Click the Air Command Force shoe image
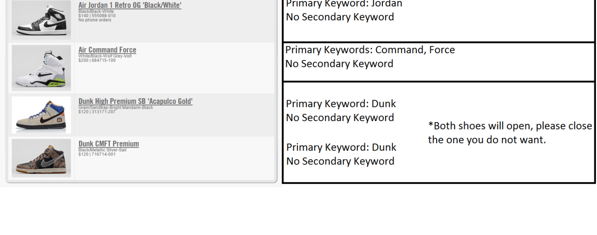597x235 pixels. [41, 67]
